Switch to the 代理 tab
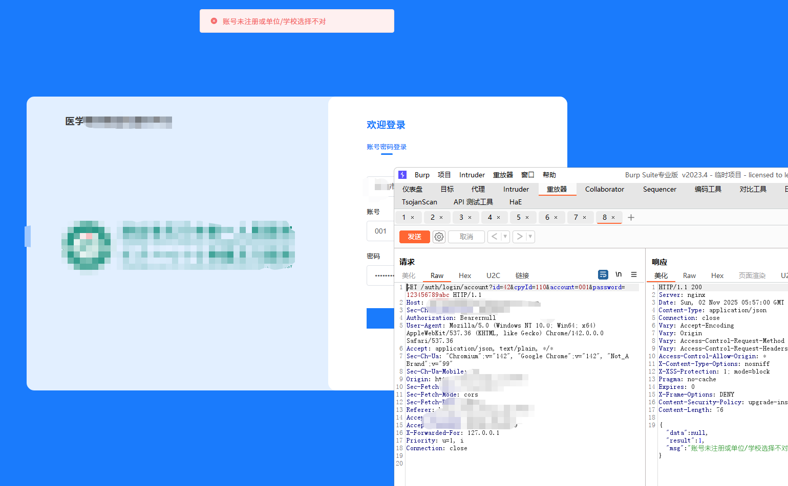 [478, 189]
